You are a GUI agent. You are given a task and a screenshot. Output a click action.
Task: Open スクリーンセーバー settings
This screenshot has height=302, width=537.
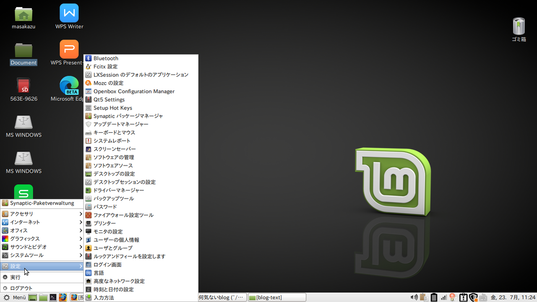click(x=141, y=149)
